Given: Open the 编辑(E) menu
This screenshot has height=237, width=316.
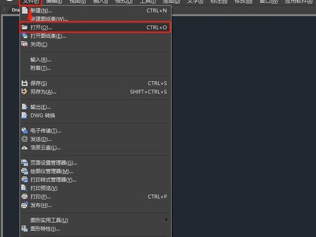Looking at the screenshot, I should pyautogui.click(x=54, y=2).
